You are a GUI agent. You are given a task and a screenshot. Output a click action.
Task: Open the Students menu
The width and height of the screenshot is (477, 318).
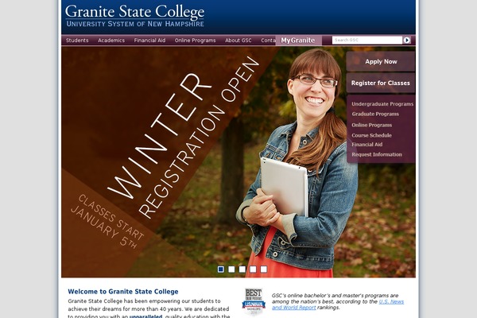(77, 41)
